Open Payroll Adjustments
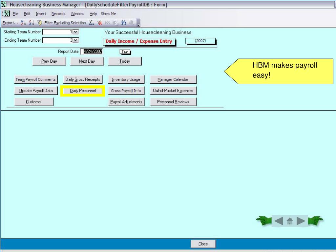Screen dimensions: 336x252 coord(126,102)
